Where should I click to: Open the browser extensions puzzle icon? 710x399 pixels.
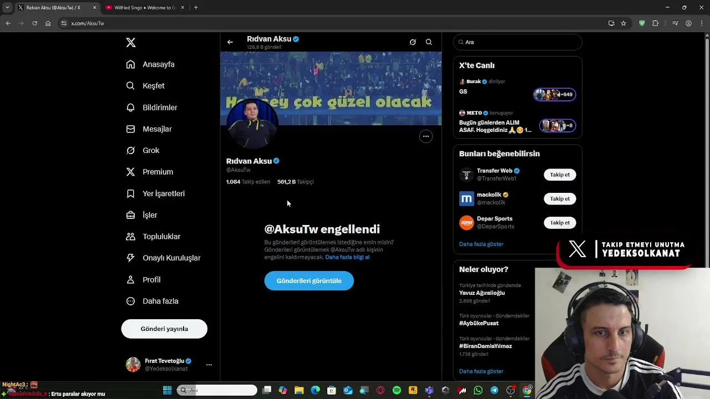(655, 23)
